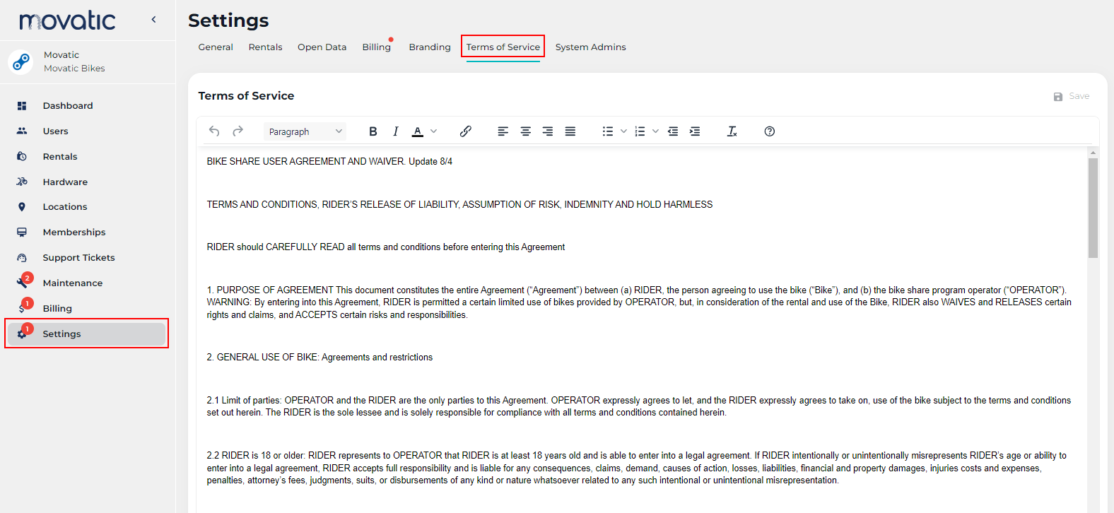1114x513 pixels.
Task: Increase indent with the indent icon
Action: coord(695,131)
